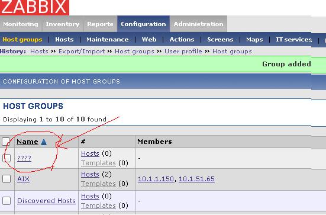Select the Configuration tab
Image resolution: width=326 pixels, height=215 pixels.
(143, 24)
